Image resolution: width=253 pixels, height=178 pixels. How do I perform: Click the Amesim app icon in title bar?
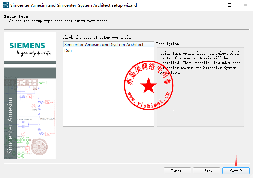point(6,5)
